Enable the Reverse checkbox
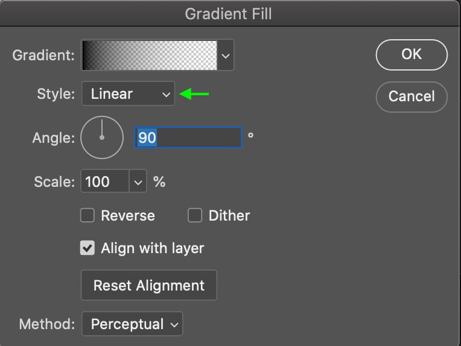This screenshot has height=346, width=461. tap(88, 216)
